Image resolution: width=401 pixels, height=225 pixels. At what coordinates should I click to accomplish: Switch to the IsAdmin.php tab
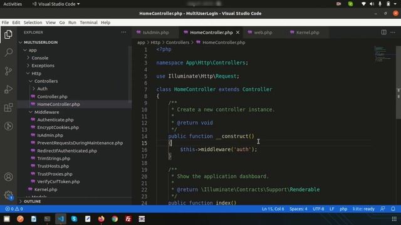(x=155, y=32)
